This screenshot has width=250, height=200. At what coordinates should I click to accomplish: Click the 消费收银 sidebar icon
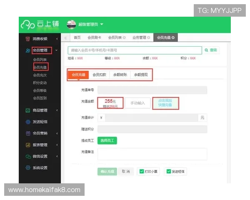(28, 39)
